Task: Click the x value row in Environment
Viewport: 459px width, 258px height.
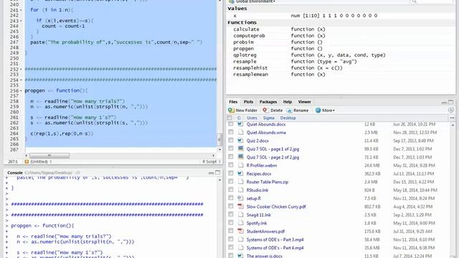Action: (x=340, y=16)
